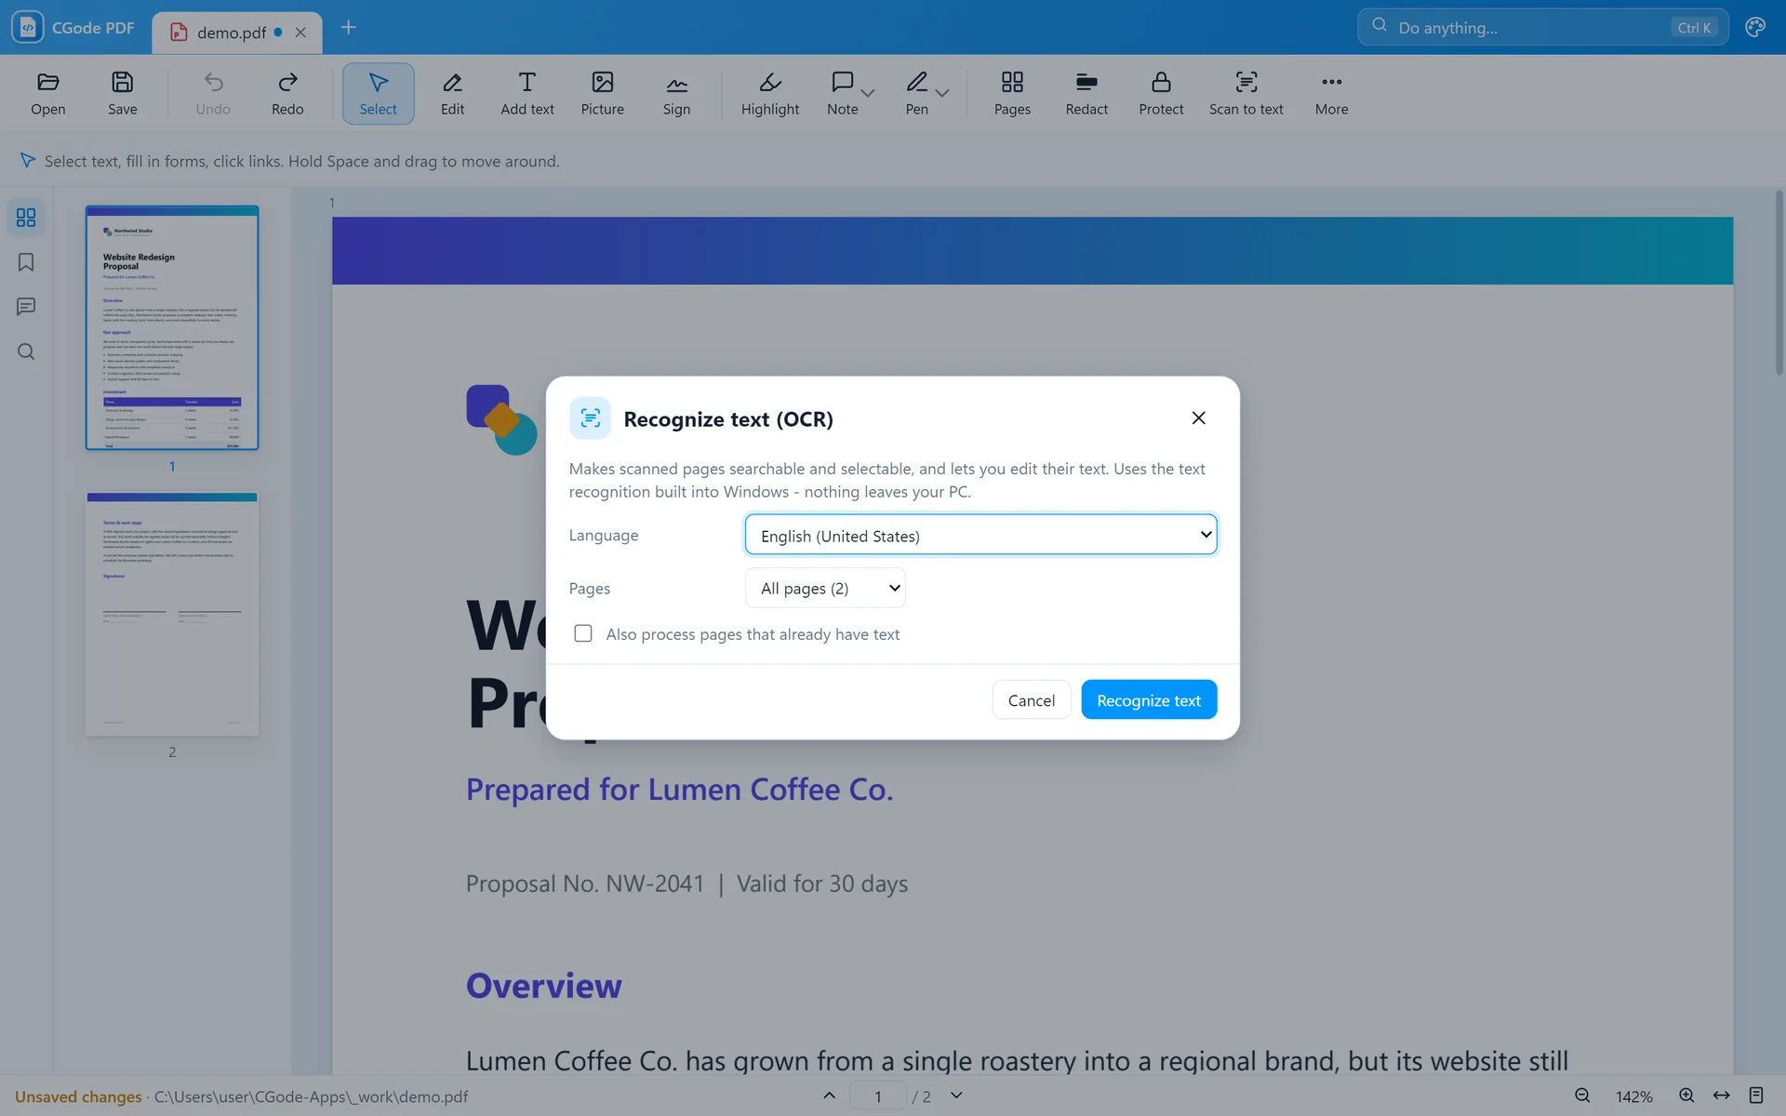Open comments sidebar panel
Image resolution: width=1786 pixels, height=1116 pixels.
[26, 307]
